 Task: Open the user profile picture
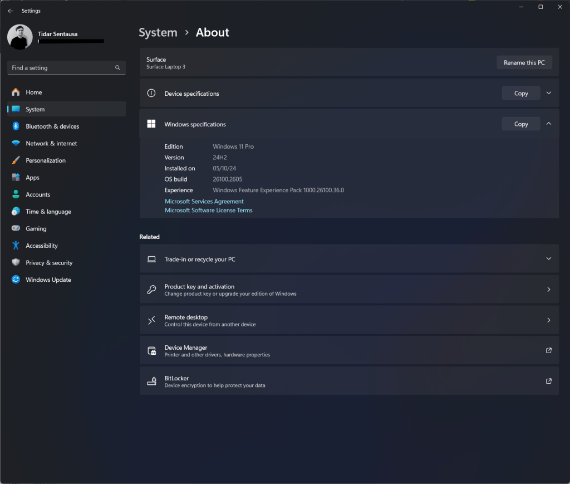pos(20,37)
